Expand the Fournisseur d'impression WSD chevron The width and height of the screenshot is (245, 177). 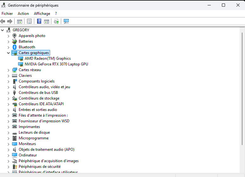[9, 121]
